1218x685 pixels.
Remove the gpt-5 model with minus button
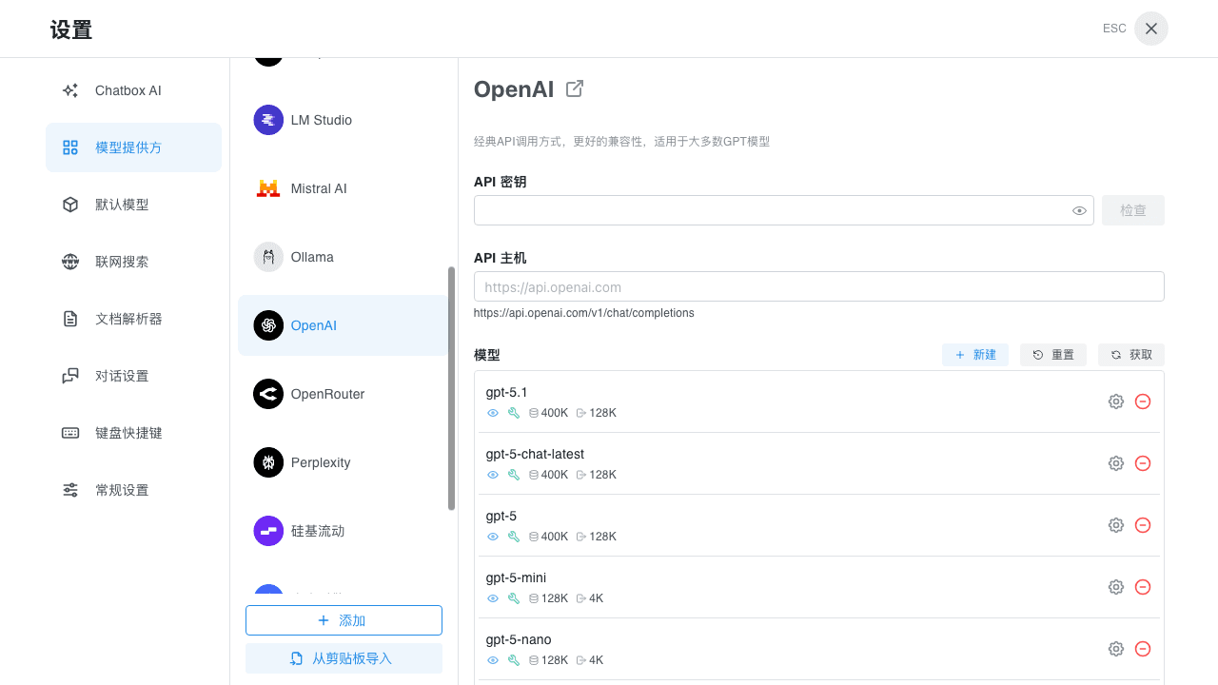[x=1143, y=525]
